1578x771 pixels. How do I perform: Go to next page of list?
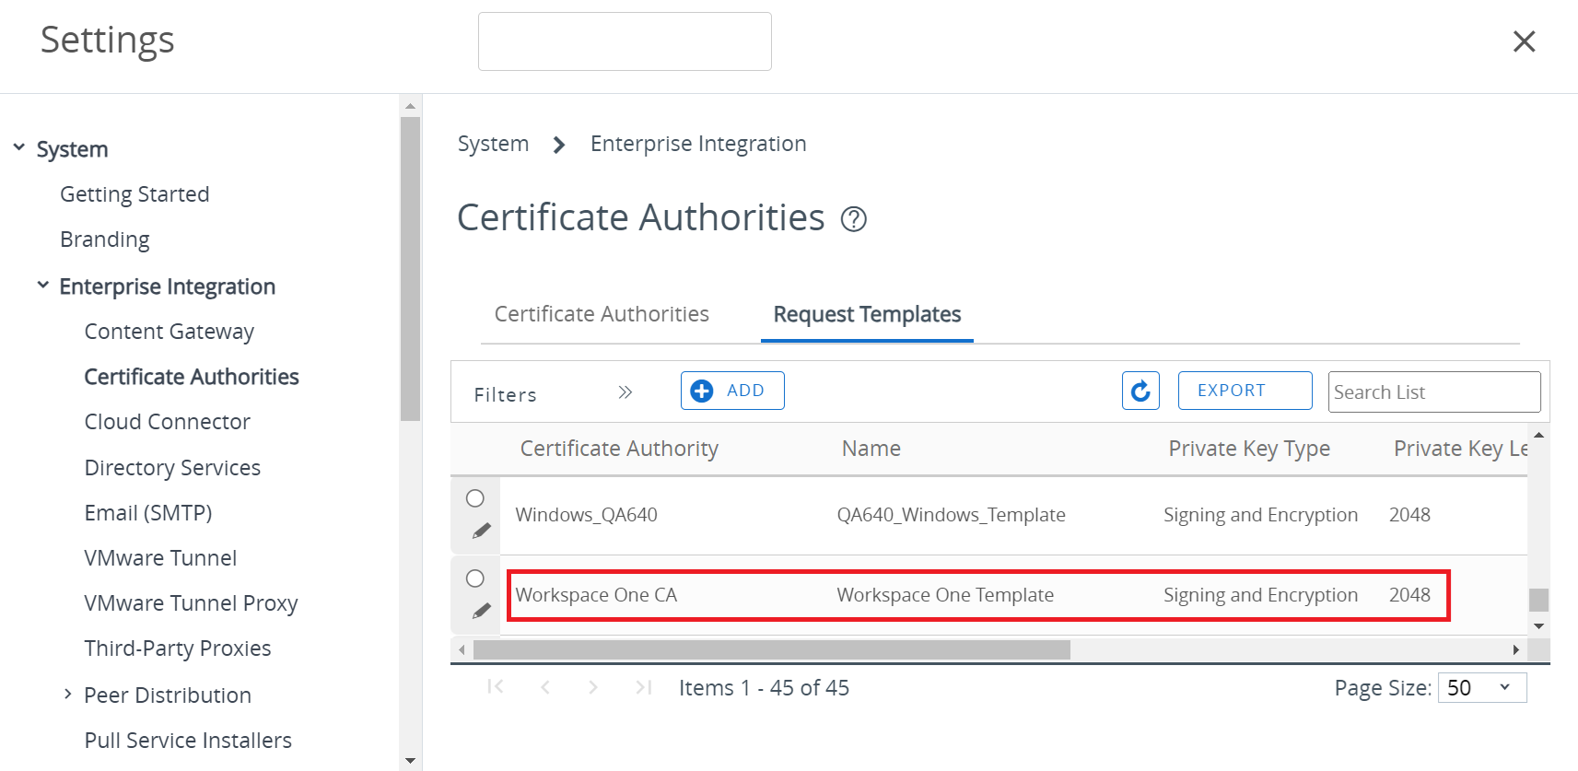593,687
